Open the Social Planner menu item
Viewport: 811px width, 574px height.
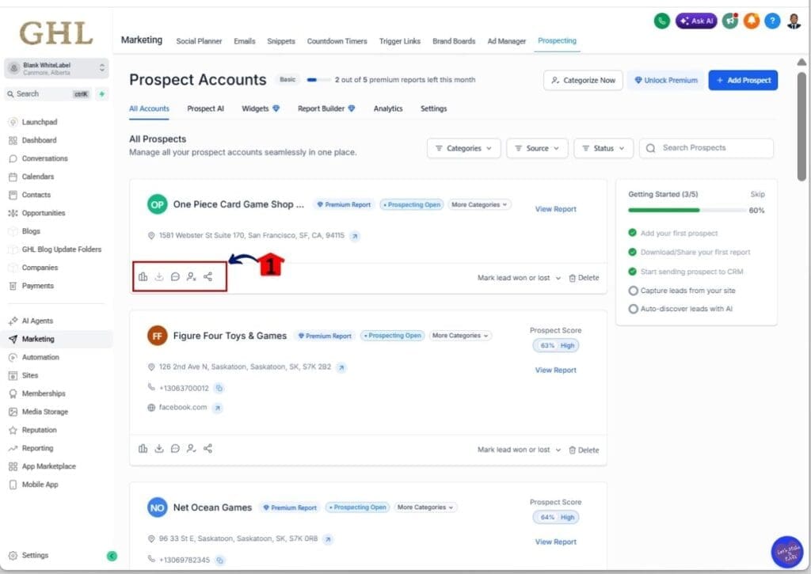[199, 41]
